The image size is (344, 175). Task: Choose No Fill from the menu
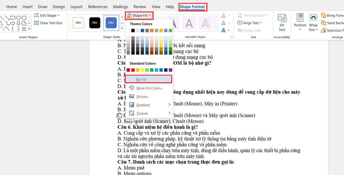149,79
